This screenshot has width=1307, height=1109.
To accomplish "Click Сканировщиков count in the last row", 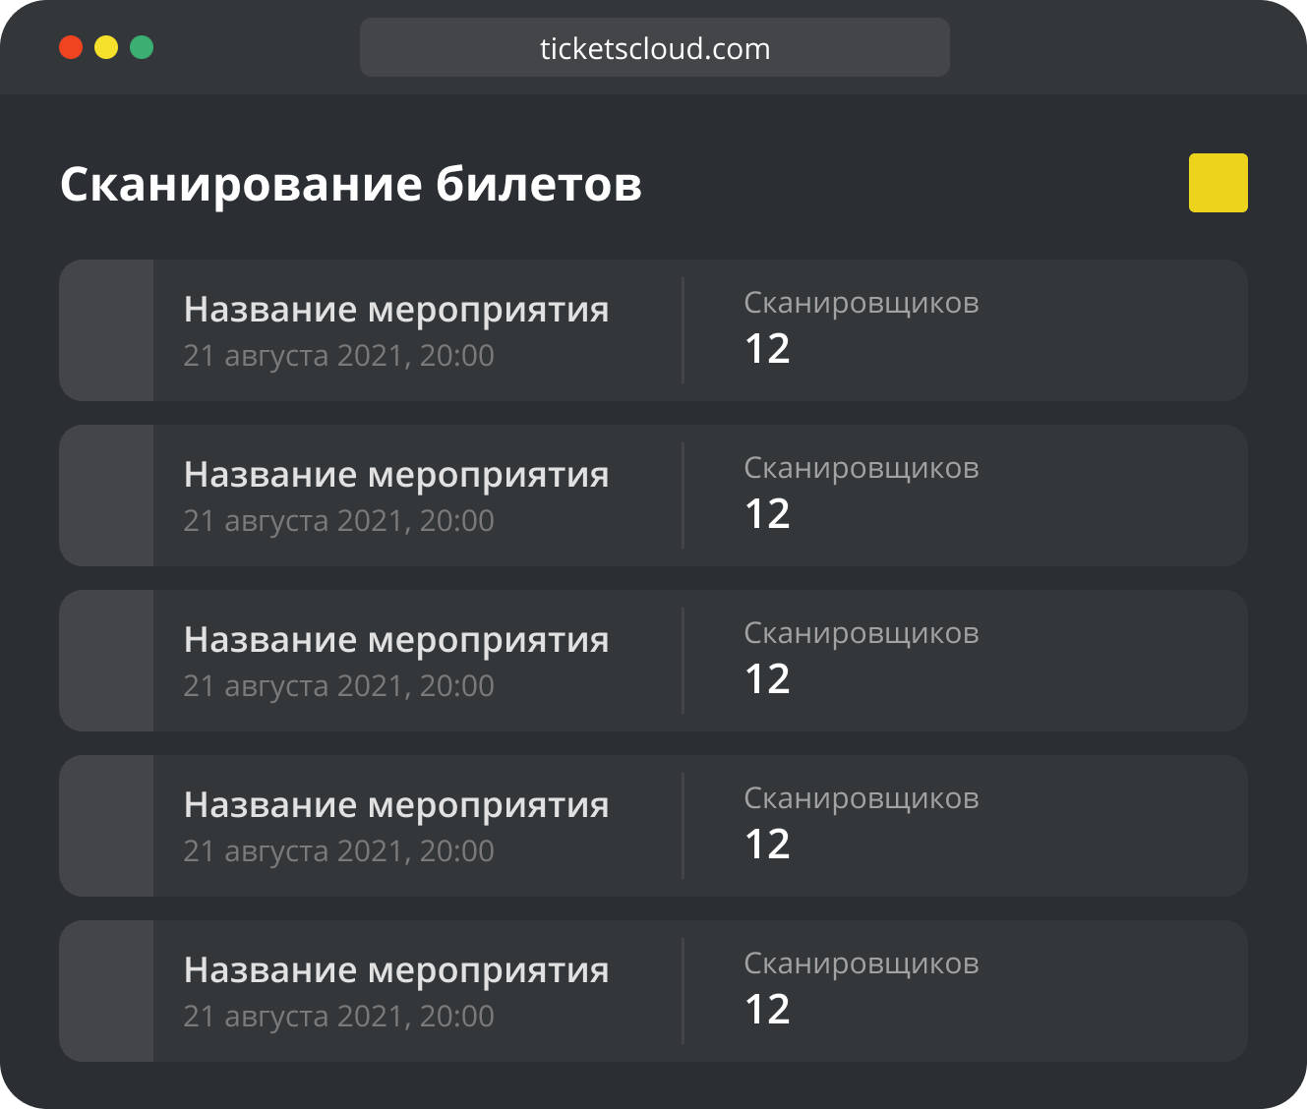I will click(767, 1010).
